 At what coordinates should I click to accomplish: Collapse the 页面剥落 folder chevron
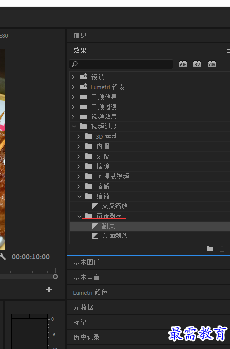(x=79, y=216)
